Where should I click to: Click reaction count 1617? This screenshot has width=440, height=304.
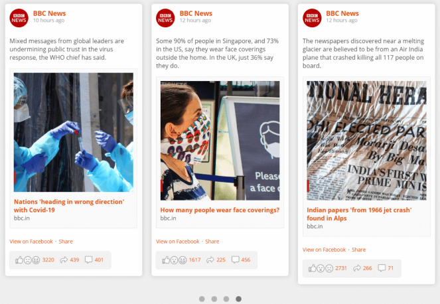point(194,260)
